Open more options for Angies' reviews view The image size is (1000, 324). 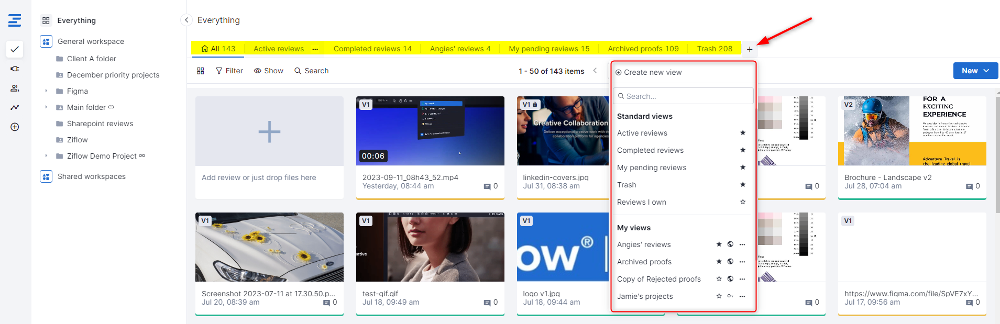coord(742,244)
